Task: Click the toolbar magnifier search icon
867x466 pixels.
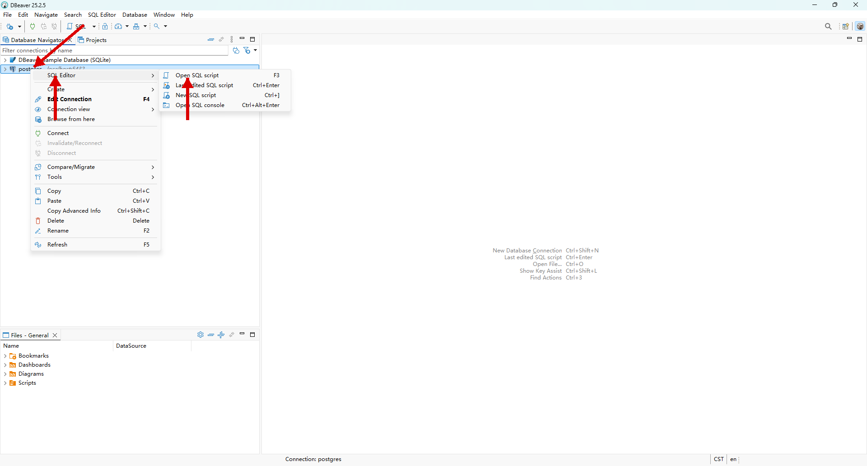Action: [x=157, y=27]
